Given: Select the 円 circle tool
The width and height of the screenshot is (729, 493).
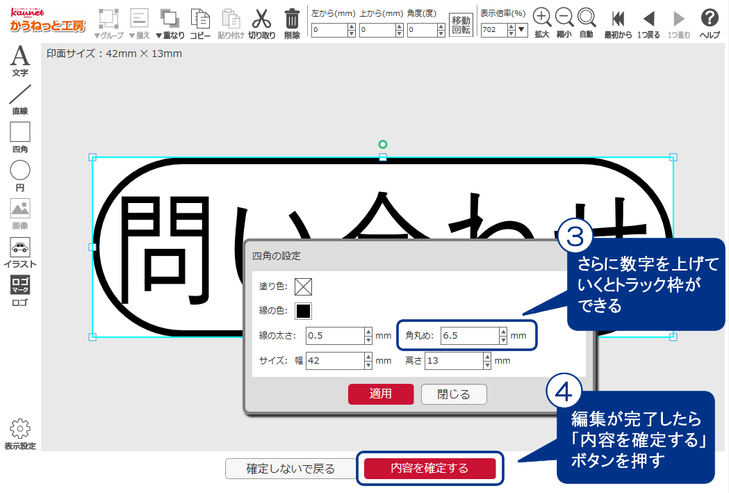Looking at the screenshot, I should [20, 174].
